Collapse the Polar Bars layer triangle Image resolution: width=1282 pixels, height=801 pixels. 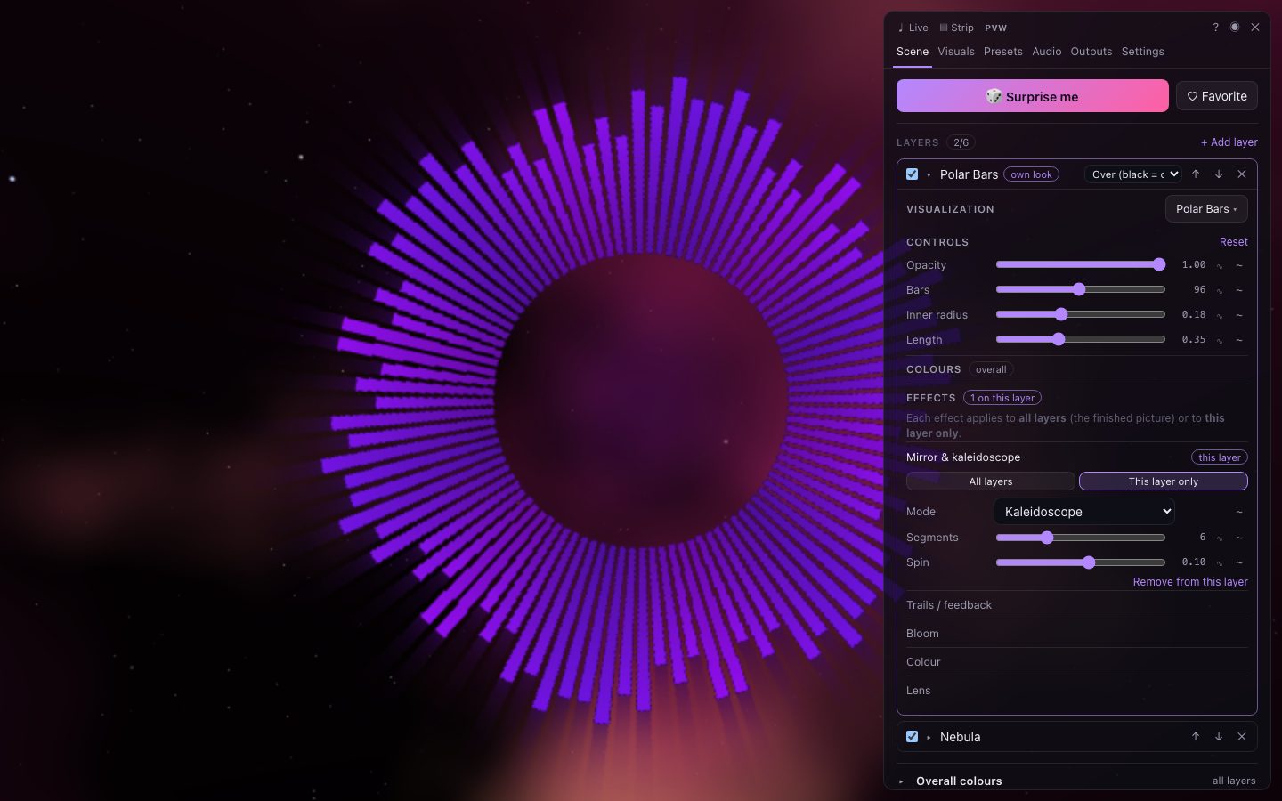[x=929, y=175]
